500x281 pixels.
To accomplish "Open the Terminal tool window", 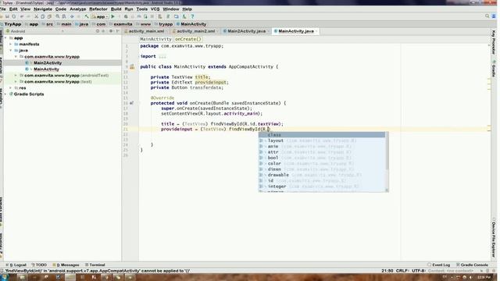I will coord(95,265).
